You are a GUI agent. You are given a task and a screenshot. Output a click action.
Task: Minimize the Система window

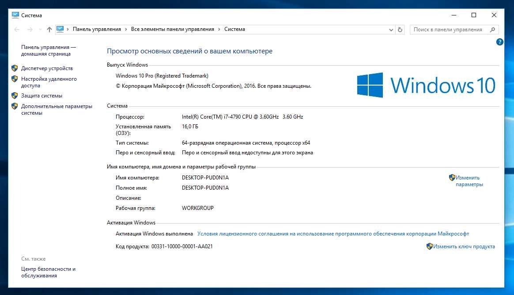454,15
